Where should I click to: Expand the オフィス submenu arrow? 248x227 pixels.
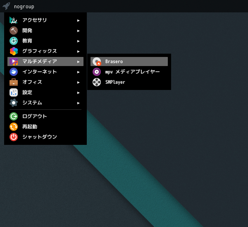[78, 83]
